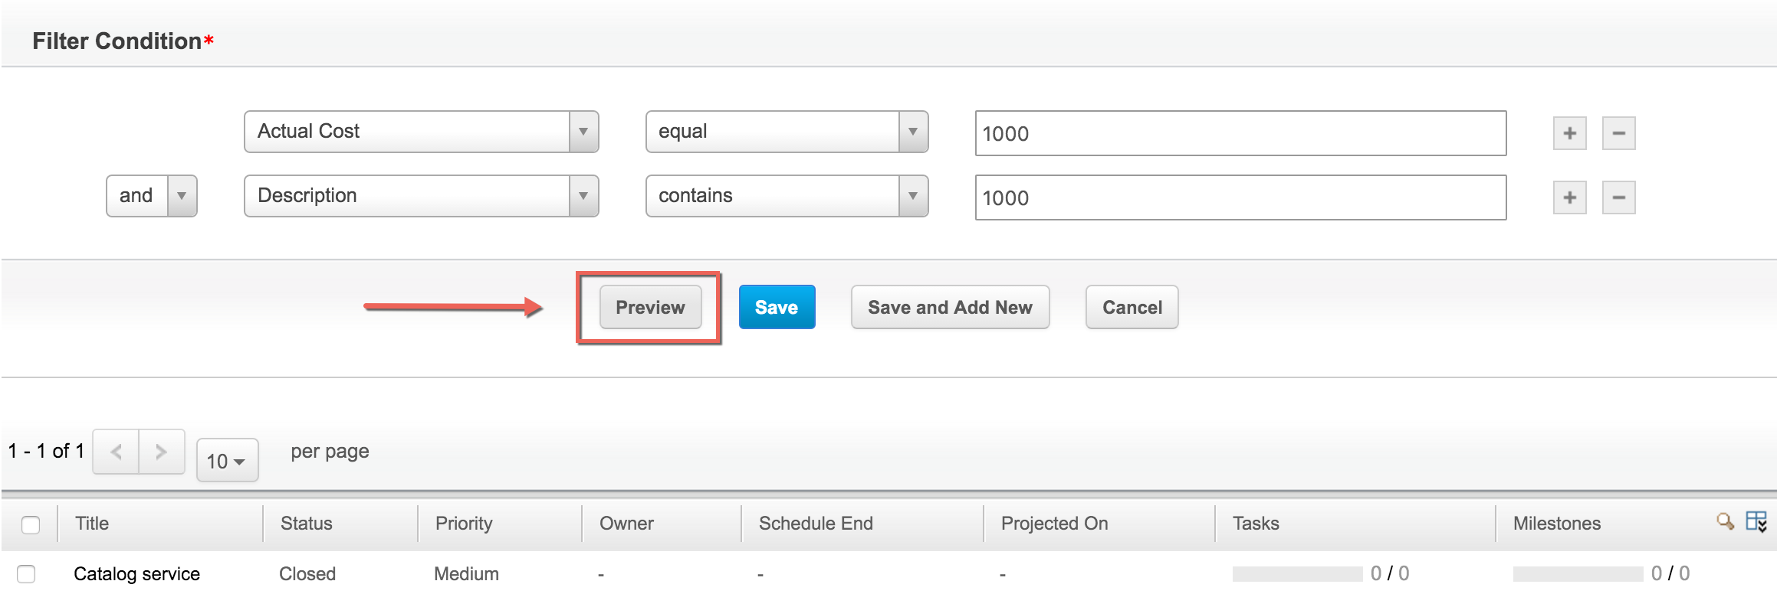Save the filter with Save and Add New
This screenshot has width=1777, height=594.
950,307
